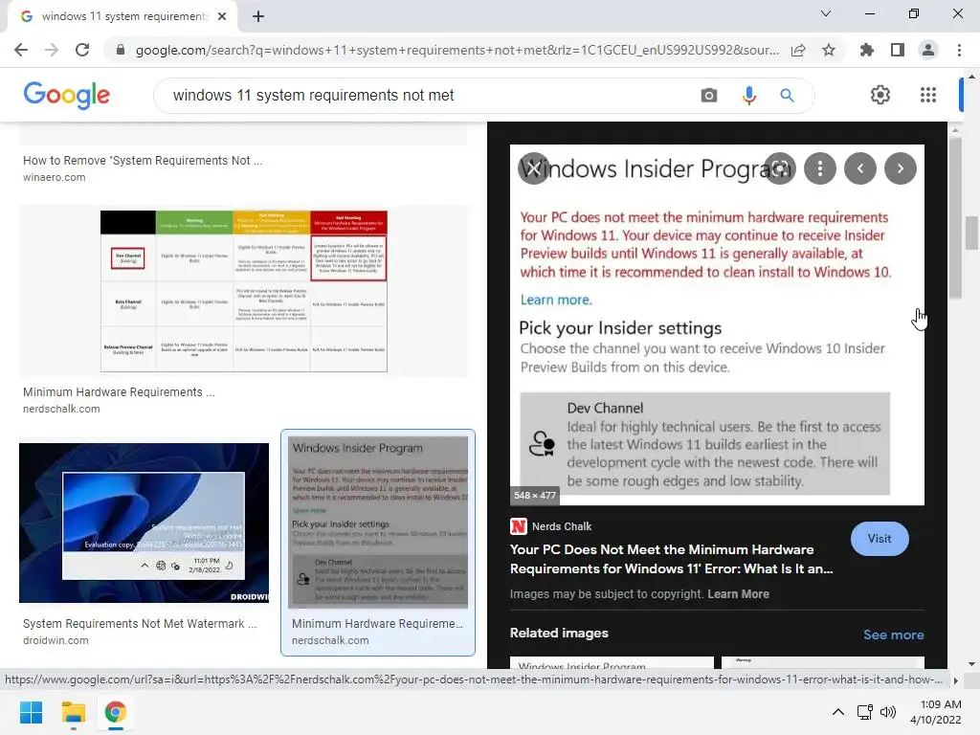Image resolution: width=980 pixels, height=735 pixels.
Task: Click the preview panel scrollbar
Action: coord(955,219)
